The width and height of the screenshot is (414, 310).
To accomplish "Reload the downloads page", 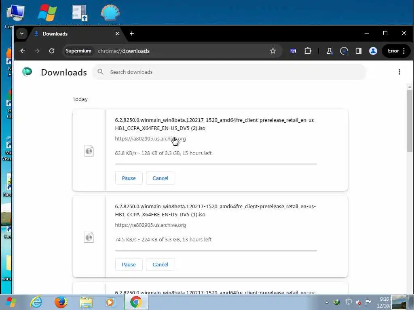I will (x=52, y=51).
